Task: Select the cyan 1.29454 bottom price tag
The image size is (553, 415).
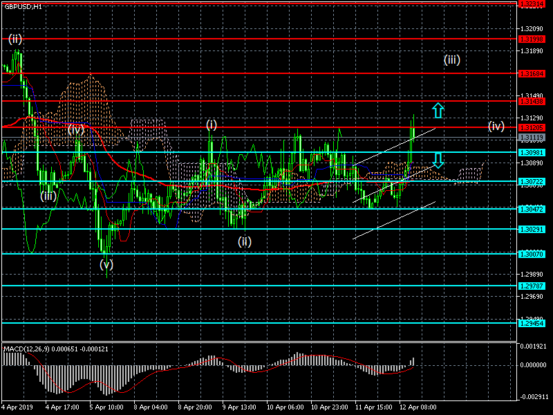Action: point(532,323)
